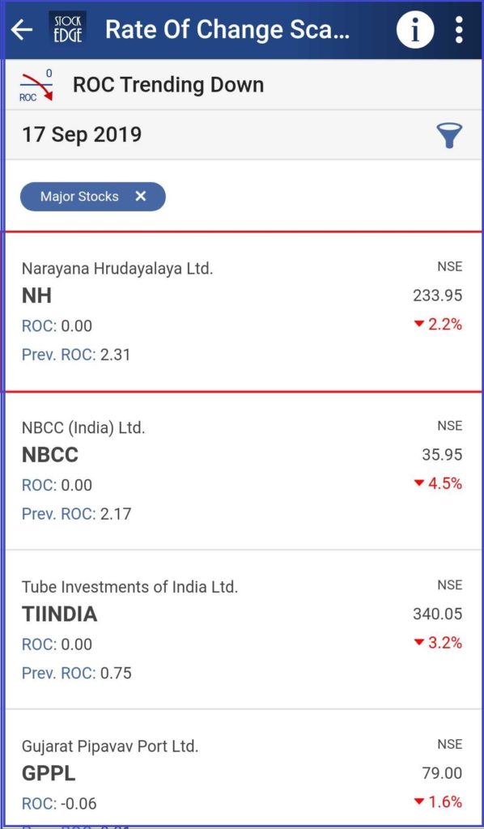Select the NSE label for Tube Investments
The image size is (484, 829).
[449, 585]
